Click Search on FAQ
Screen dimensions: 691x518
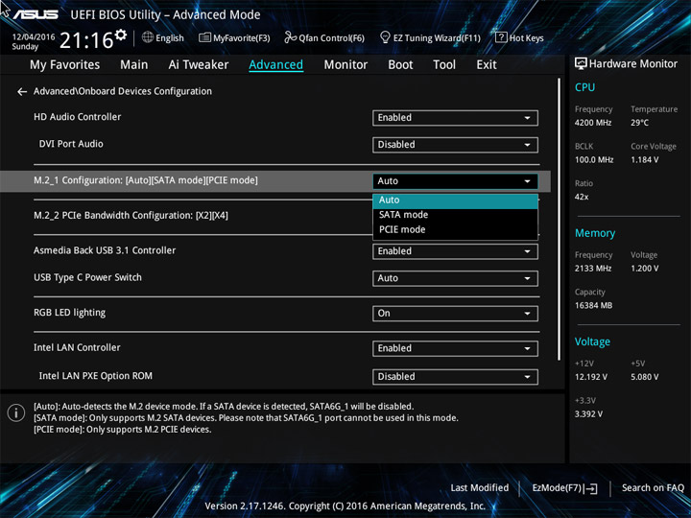653,488
